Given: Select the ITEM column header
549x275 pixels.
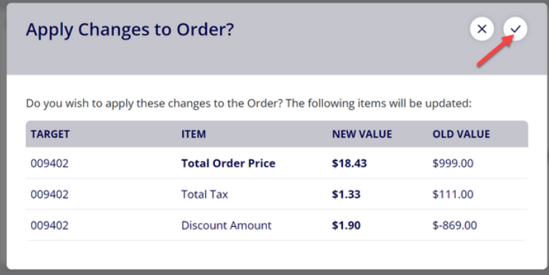Looking at the screenshot, I should pos(193,134).
